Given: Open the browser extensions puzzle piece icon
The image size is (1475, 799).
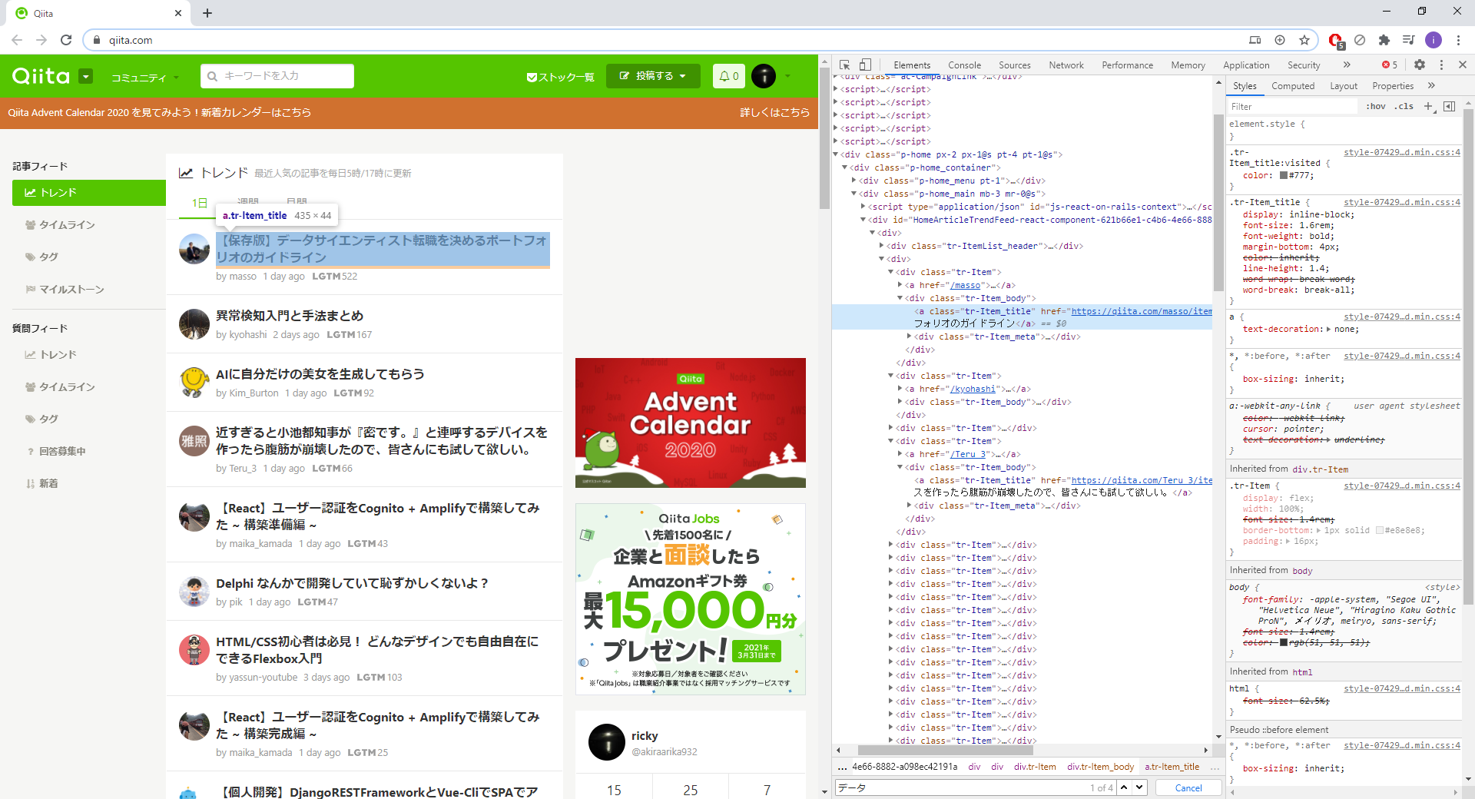Looking at the screenshot, I should 1385,40.
